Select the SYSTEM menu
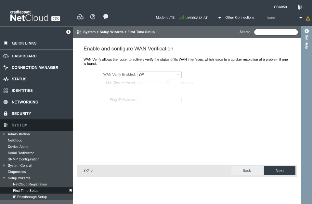 point(37,125)
